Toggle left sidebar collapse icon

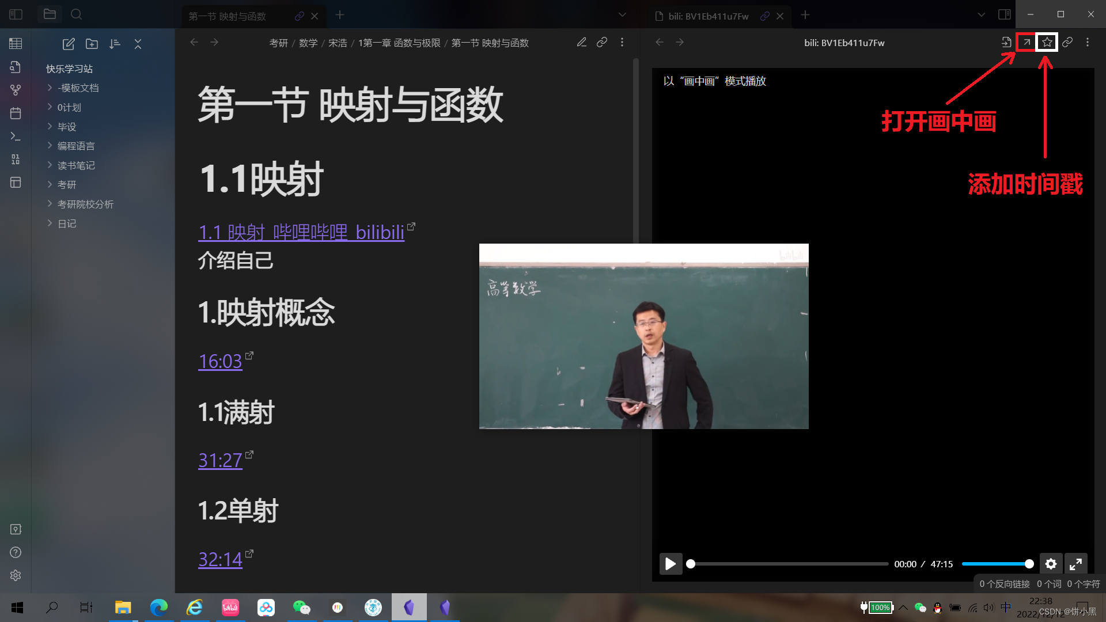tap(16, 14)
